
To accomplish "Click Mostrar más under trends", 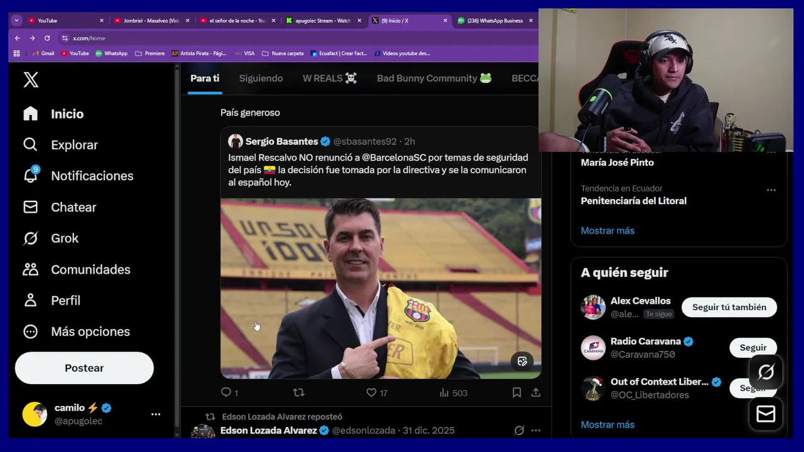I will pyautogui.click(x=607, y=230).
